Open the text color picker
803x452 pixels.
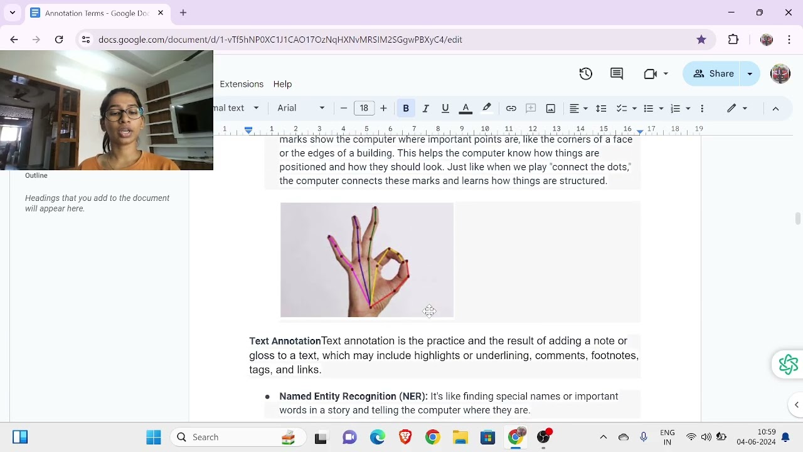click(x=465, y=108)
